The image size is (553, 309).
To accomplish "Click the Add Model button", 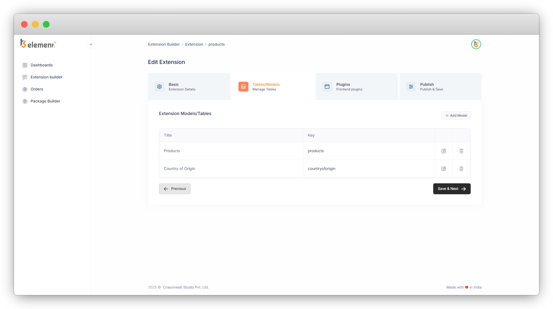I will (x=456, y=116).
